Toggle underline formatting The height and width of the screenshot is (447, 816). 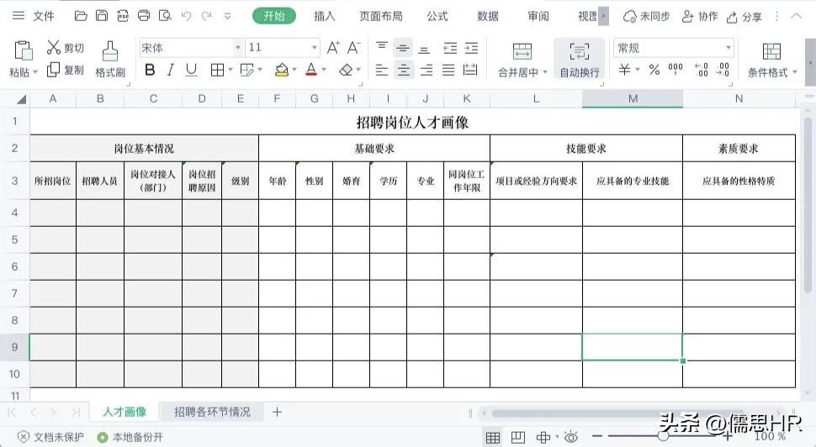tap(192, 70)
